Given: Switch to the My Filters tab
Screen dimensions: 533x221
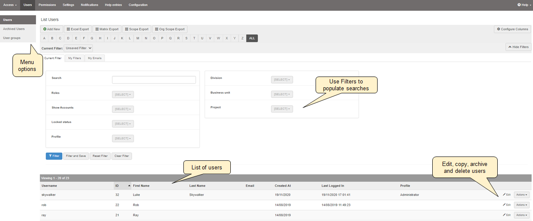Looking at the screenshot, I should click(74, 58).
